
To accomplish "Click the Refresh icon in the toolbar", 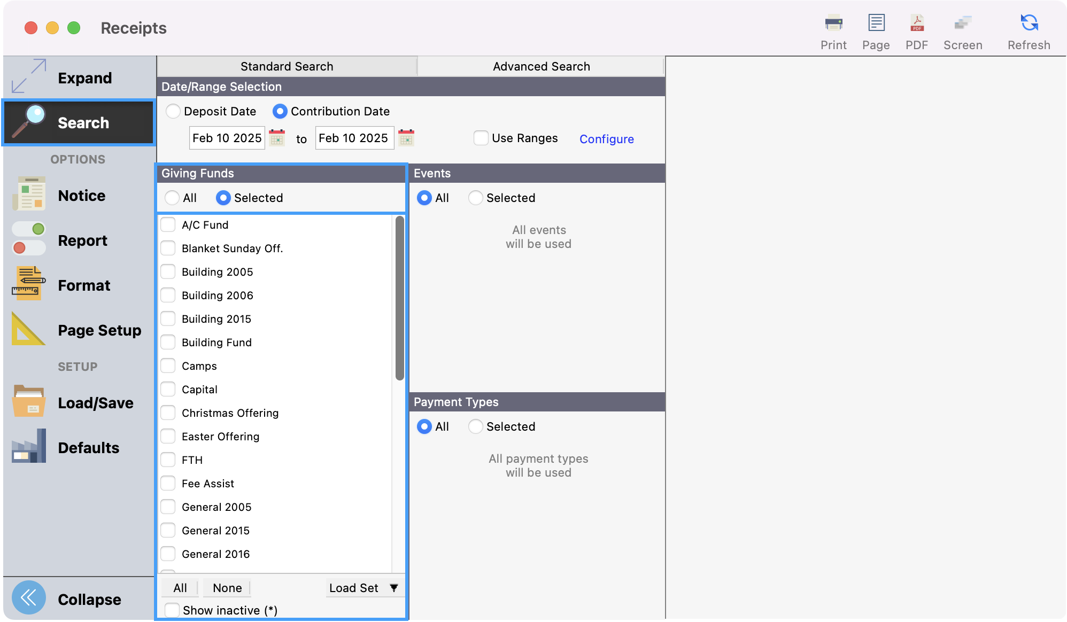I will click(1029, 24).
